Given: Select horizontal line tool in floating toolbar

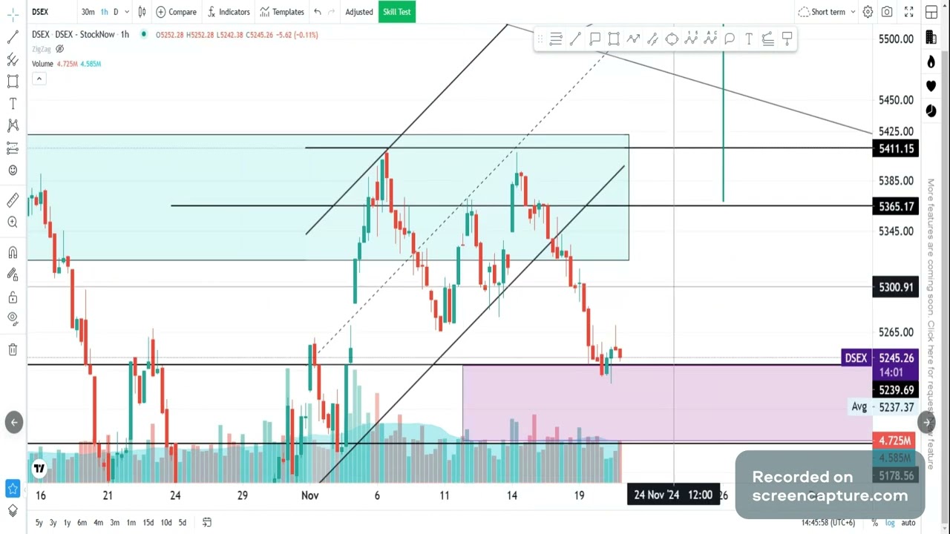Looking at the screenshot, I should click(556, 39).
